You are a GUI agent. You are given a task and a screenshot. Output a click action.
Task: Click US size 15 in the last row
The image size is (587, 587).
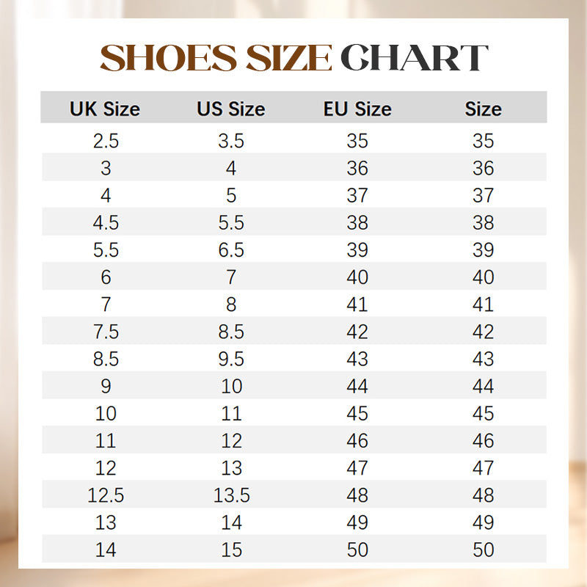(231, 550)
